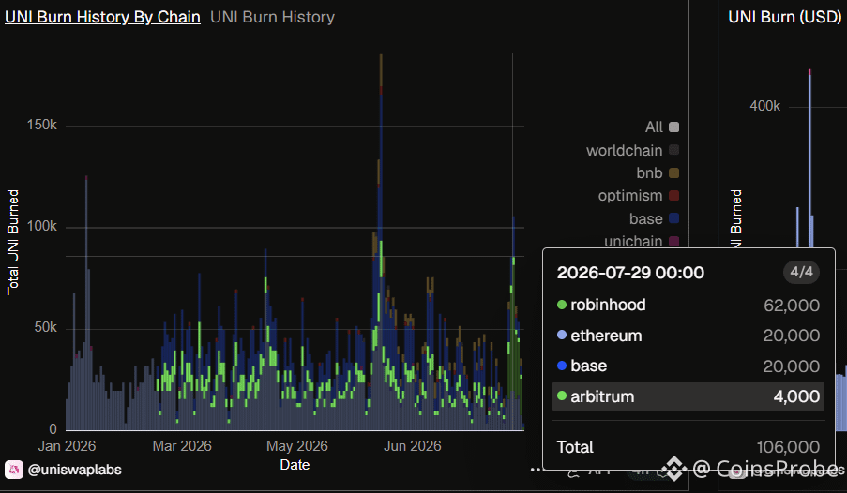
Task: Click the 400k label on UNI Burn (USD) chart
Action: [764, 106]
